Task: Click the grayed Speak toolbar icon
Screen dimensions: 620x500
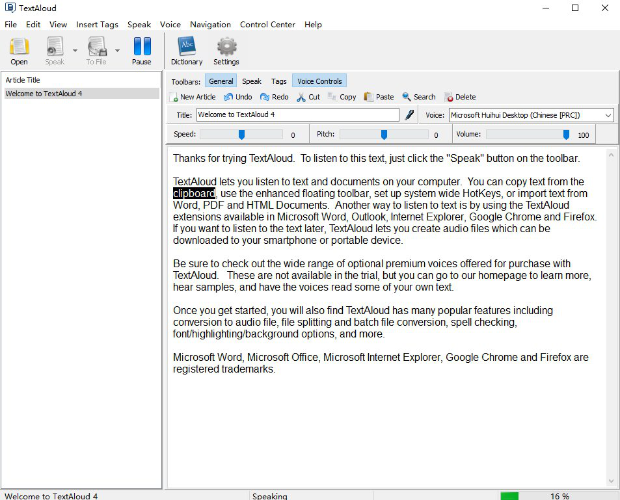Action: pyautogui.click(x=55, y=51)
